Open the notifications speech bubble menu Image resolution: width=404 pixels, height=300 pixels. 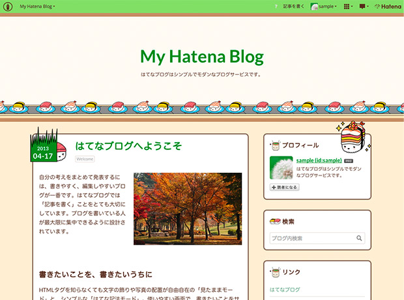point(364,7)
